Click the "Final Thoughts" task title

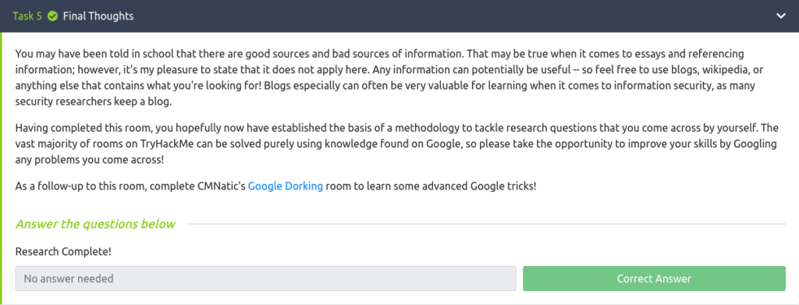(98, 16)
